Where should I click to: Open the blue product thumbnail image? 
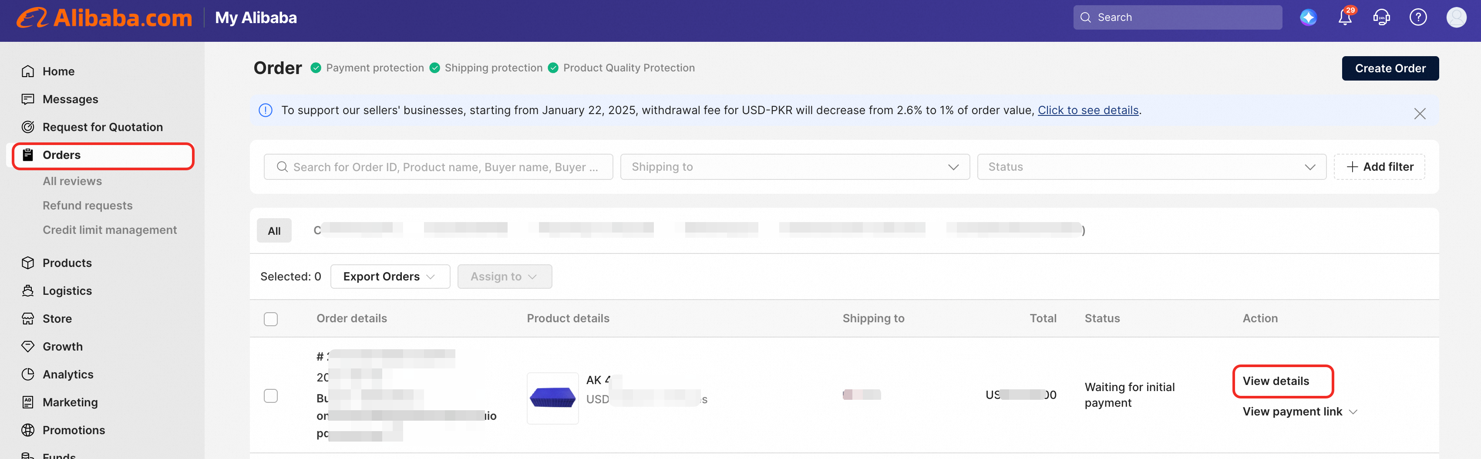click(552, 398)
